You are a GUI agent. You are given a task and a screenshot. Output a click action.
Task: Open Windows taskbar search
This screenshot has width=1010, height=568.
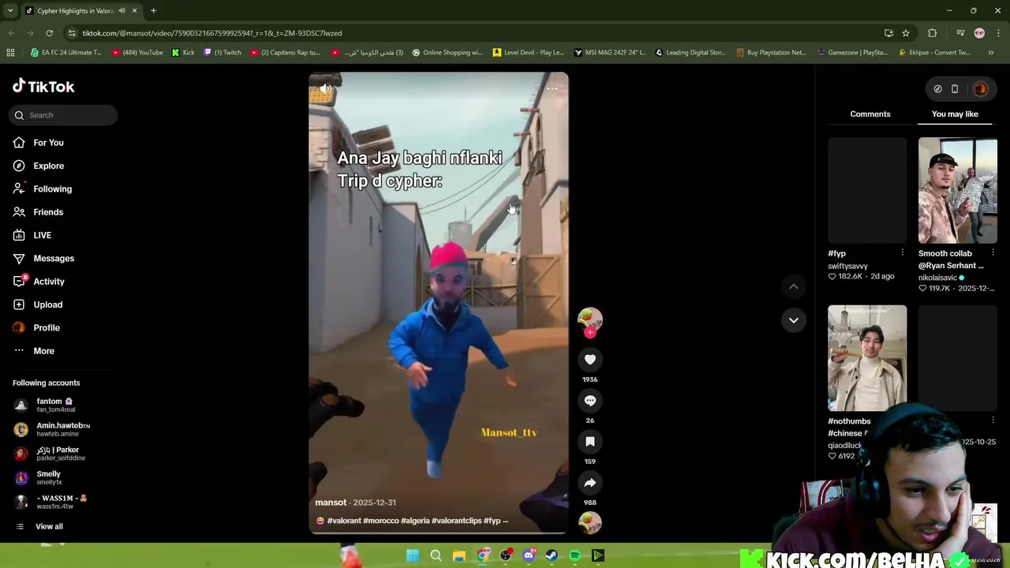(x=436, y=556)
